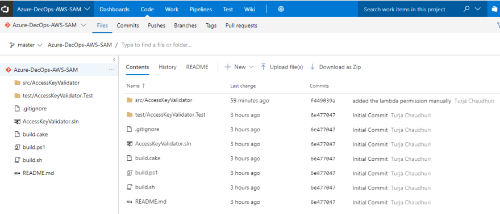500x214 pixels.
Task: Open the 'added the lambda permission manually' commit
Action: [x=402, y=101]
